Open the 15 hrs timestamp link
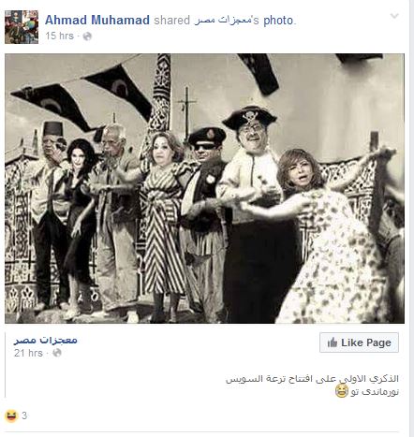Viewport: 414px width, 437px height. [x=59, y=36]
